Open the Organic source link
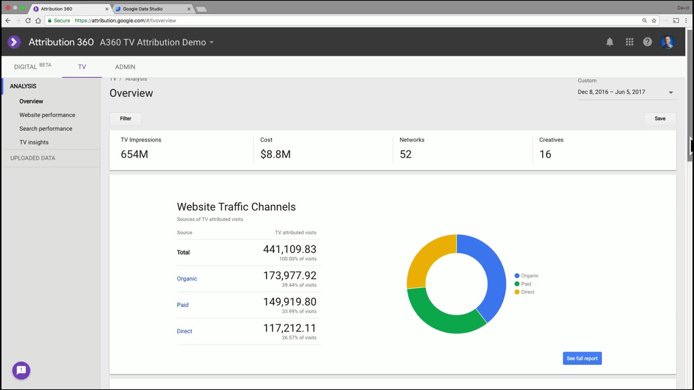 click(187, 278)
